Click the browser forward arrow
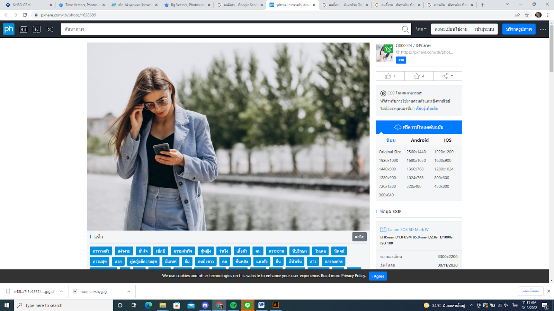 point(16,15)
